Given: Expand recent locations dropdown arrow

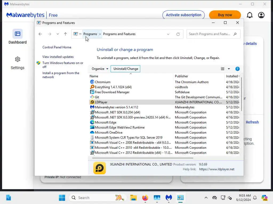Looking at the screenshot, I should pyautogui.click(x=58, y=34).
